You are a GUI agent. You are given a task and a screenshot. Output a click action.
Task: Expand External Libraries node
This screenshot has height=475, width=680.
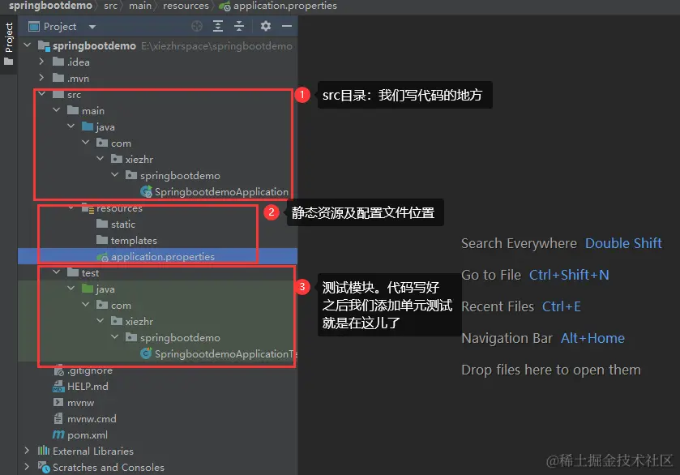[x=27, y=451]
